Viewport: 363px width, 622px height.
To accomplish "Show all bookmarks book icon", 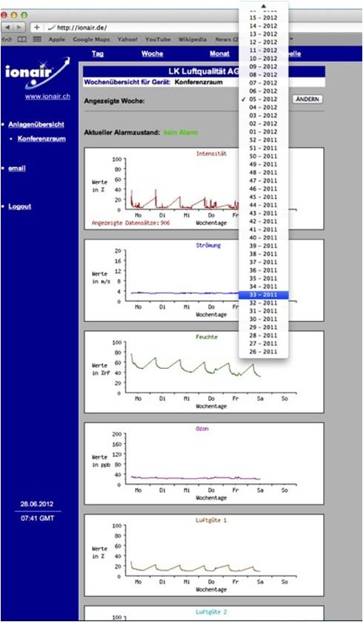I will tap(22, 39).
